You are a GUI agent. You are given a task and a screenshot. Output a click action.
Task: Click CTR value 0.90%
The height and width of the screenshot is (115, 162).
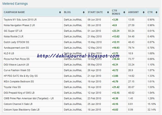(151, 20)
